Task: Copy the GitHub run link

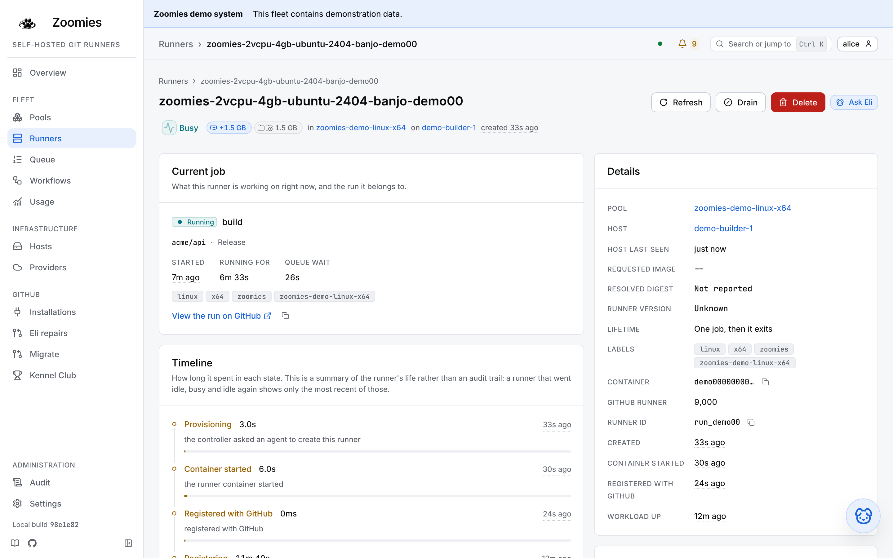Action: [285, 316]
